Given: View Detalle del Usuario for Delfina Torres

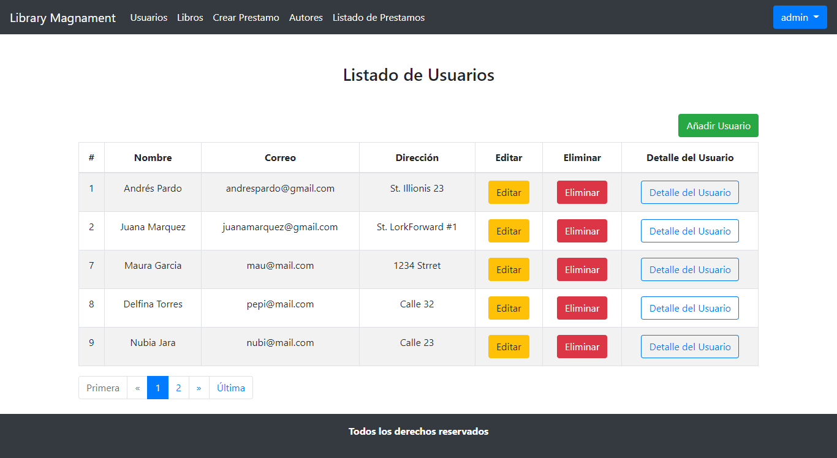Looking at the screenshot, I should [690, 308].
